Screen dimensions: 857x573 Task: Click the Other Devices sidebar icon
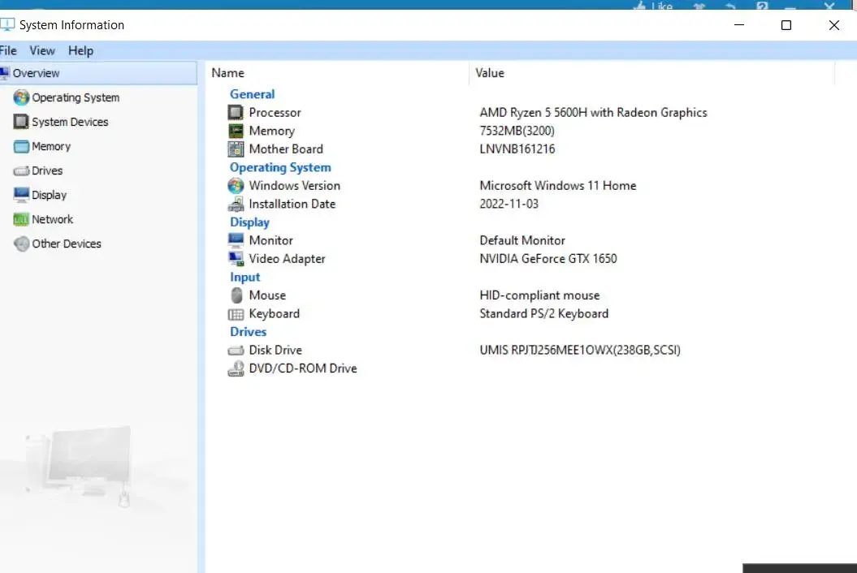coord(21,243)
